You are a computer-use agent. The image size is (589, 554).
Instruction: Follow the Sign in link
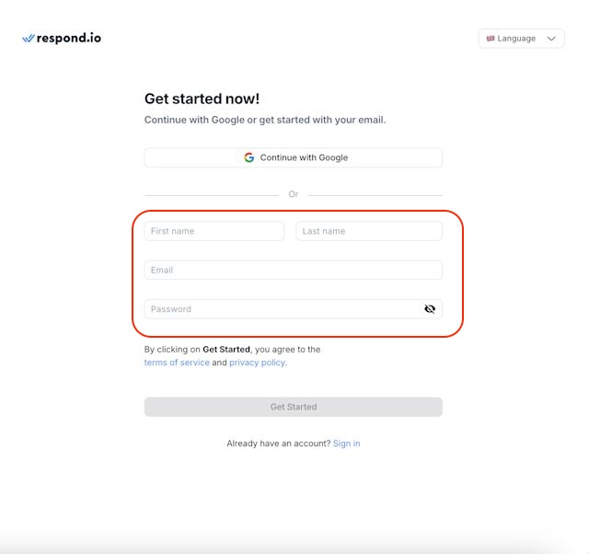(x=346, y=444)
